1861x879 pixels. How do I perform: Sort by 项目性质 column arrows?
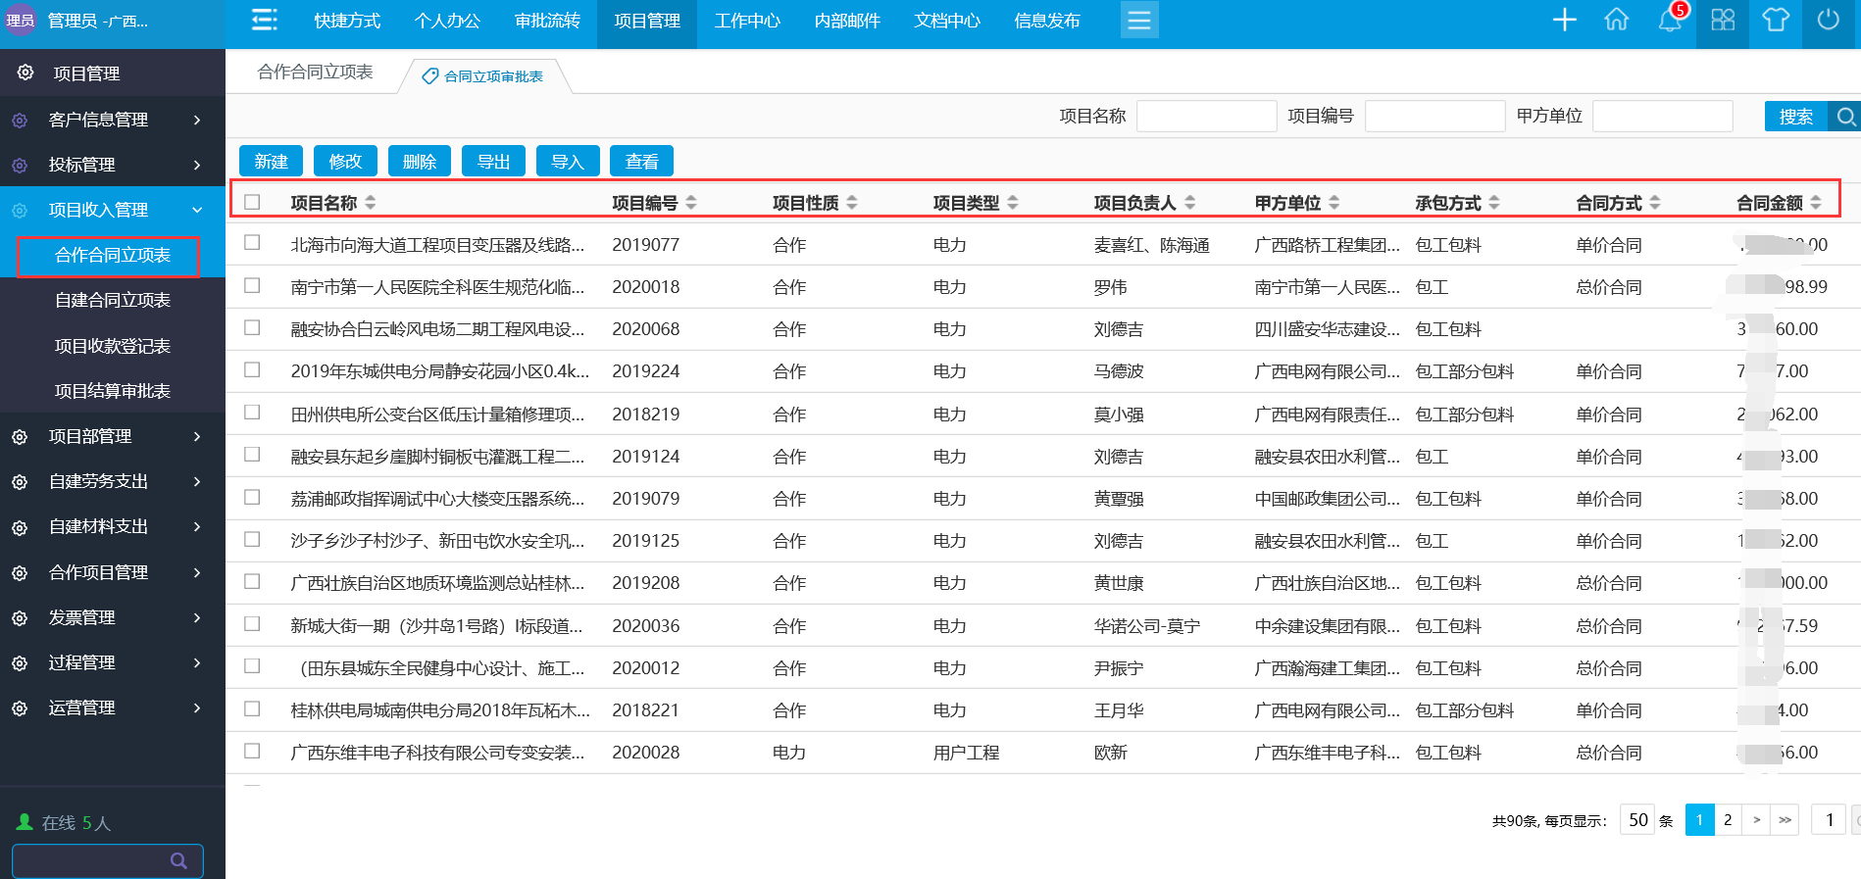tap(852, 202)
